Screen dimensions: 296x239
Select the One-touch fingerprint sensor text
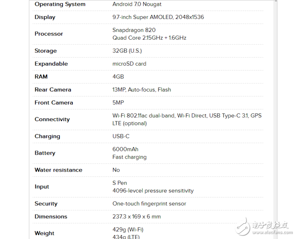coord(149,204)
